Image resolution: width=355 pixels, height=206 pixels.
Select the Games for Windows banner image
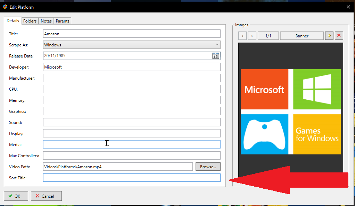[x=291, y=112]
